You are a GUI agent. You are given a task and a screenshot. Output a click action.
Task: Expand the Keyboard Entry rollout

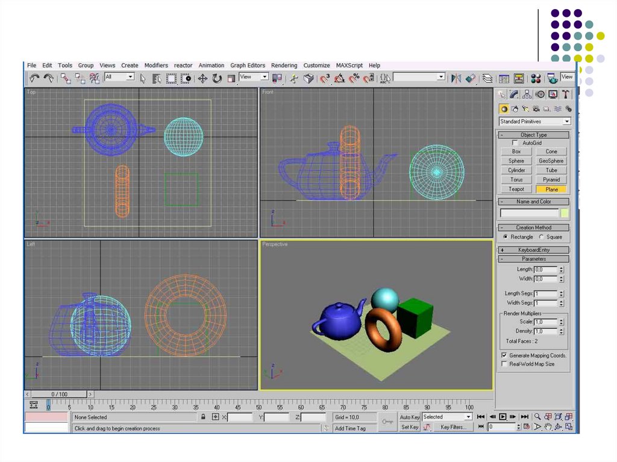[534, 249]
